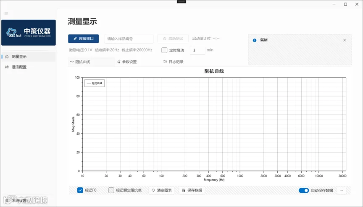Screen dimensions: 363x207
Task: Click the disabled 启动测试 start test button
Action: 173,39
